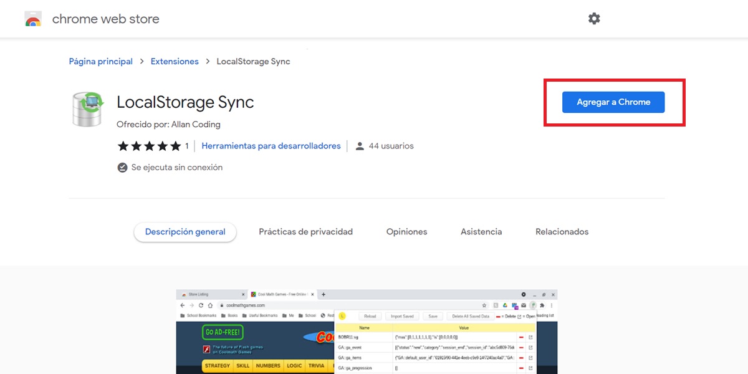Select the Descripción general tab
Image resolution: width=748 pixels, height=374 pixels.
(185, 231)
